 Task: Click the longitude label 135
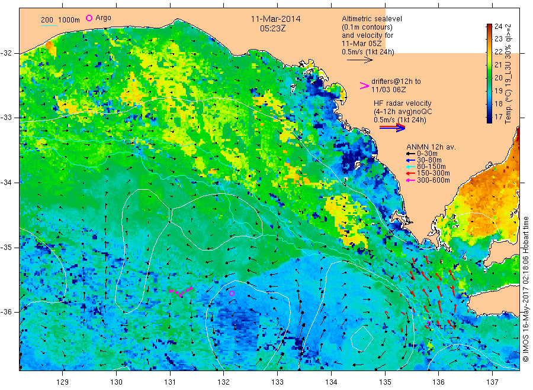[x=385, y=382]
